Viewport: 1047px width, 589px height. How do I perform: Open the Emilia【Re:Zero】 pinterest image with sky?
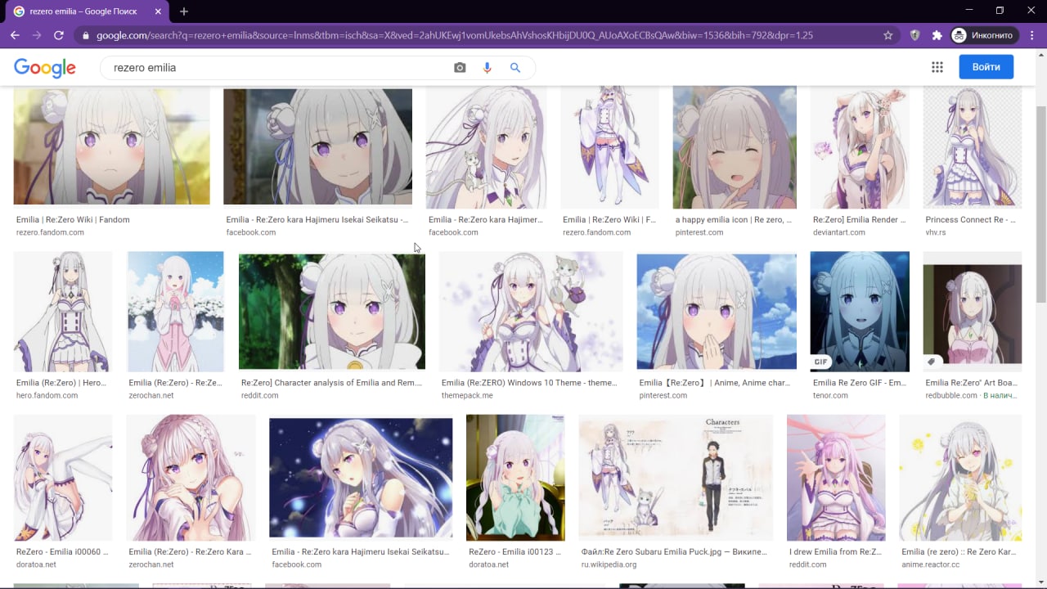click(717, 312)
